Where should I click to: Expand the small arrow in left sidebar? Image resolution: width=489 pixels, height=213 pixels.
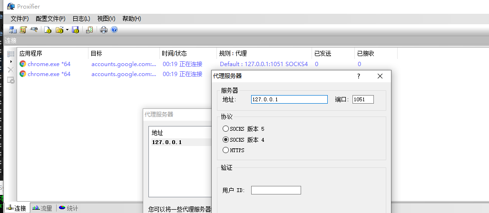[x=11, y=61]
